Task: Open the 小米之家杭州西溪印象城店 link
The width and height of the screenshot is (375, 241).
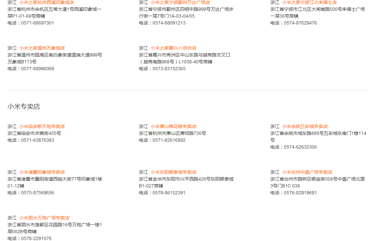Action: 47,2
